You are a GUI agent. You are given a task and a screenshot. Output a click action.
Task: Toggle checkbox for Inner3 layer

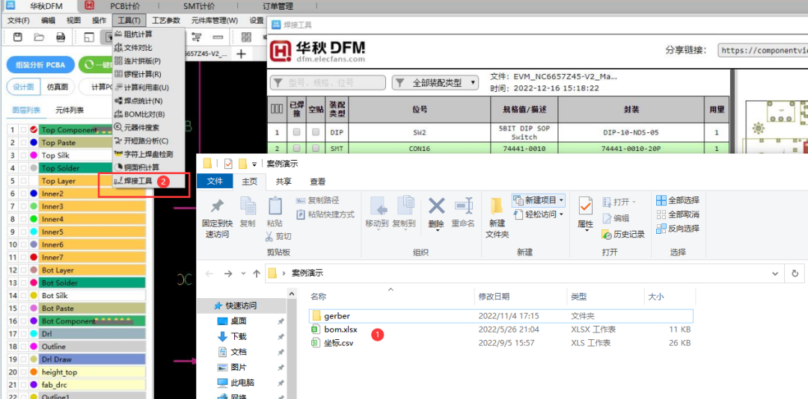(x=22, y=206)
